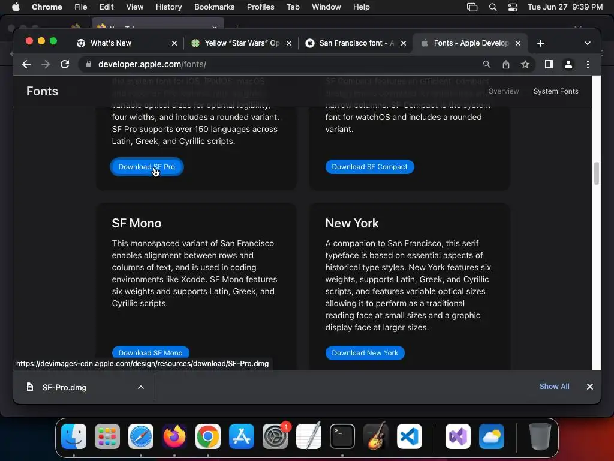Open the Help menu
Viewport: 614px width, 461px height.
361,7
